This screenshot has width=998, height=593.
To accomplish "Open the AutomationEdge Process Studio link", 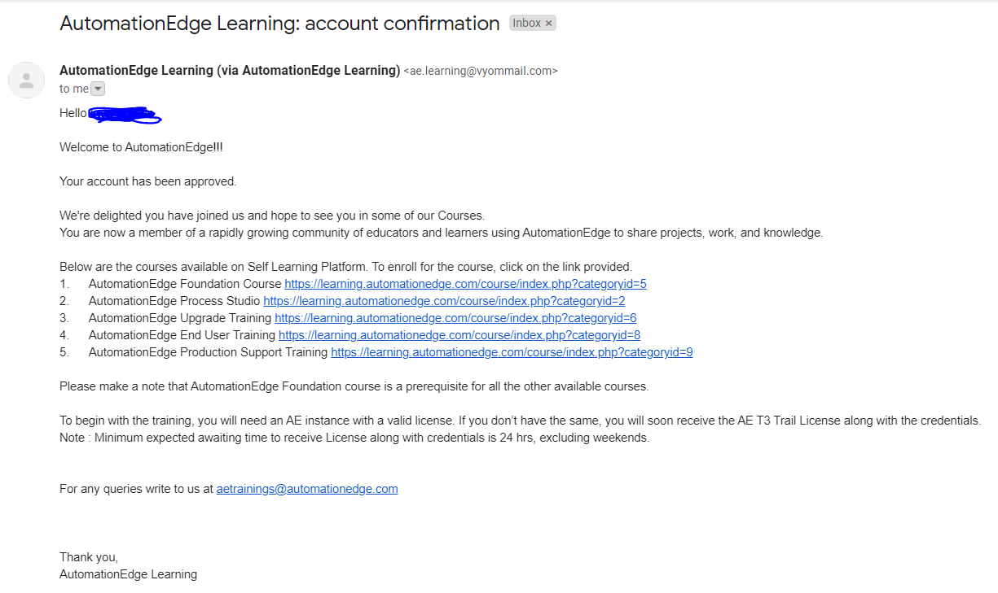I will [x=444, y=301].
